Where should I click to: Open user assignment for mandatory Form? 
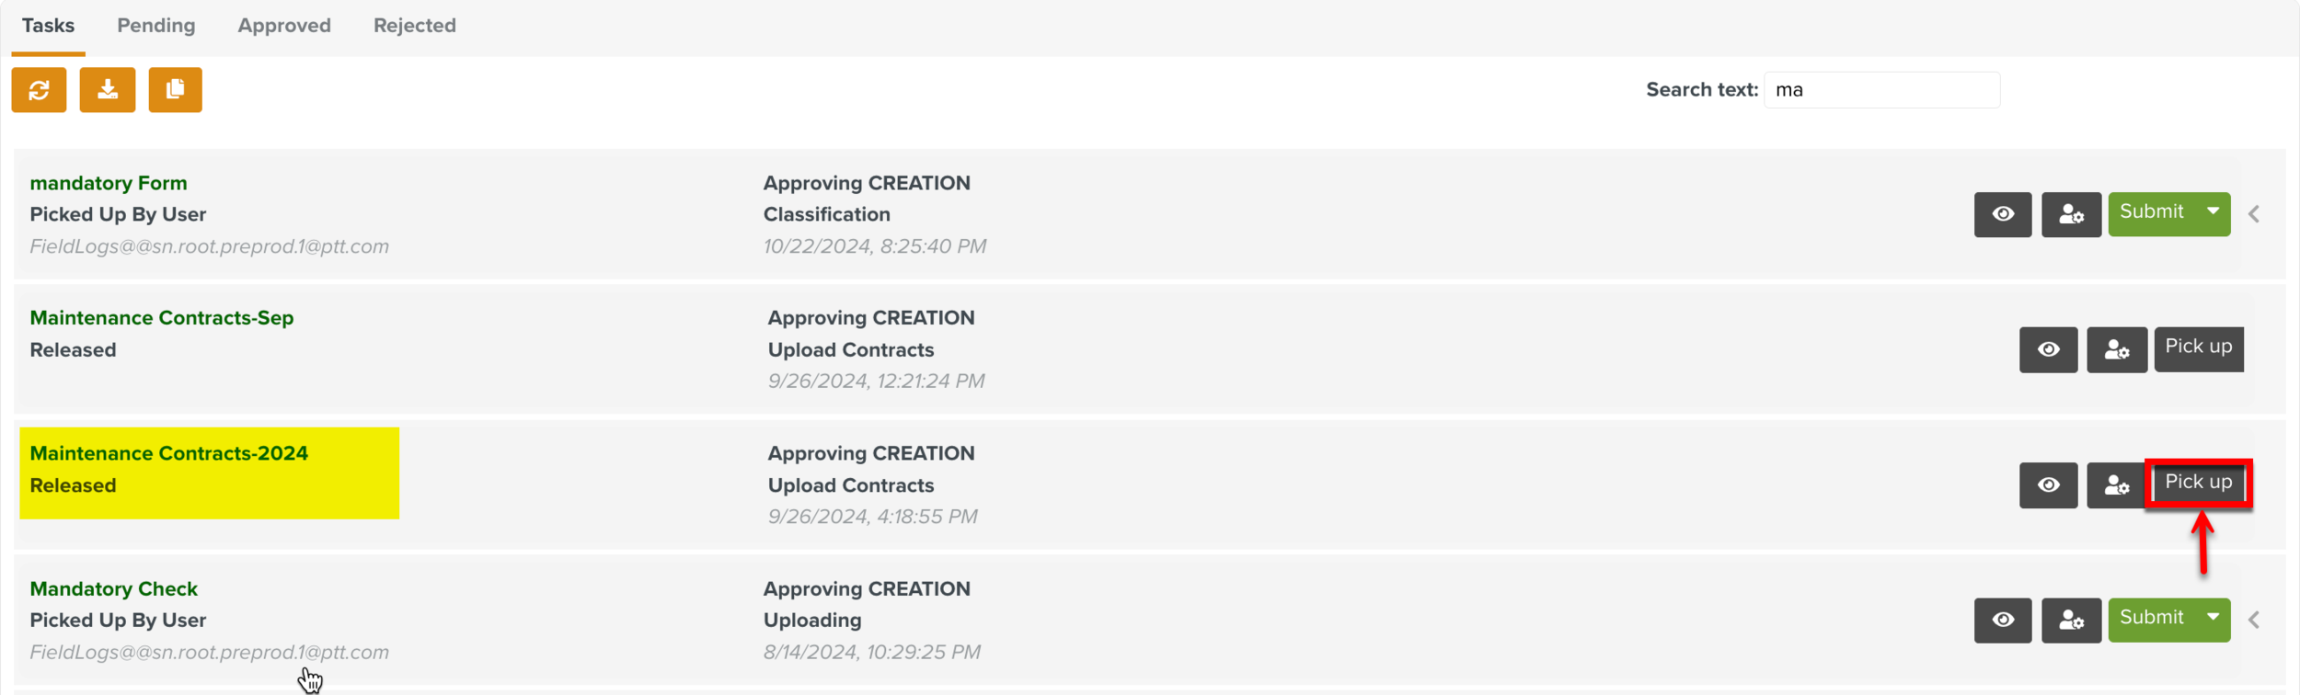(x=2070, y=214)
